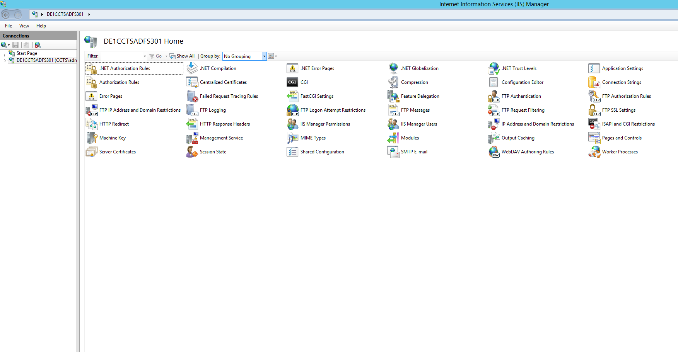
Task: Open Failed Request Tracing Rules
Action: tap(222, 96)
